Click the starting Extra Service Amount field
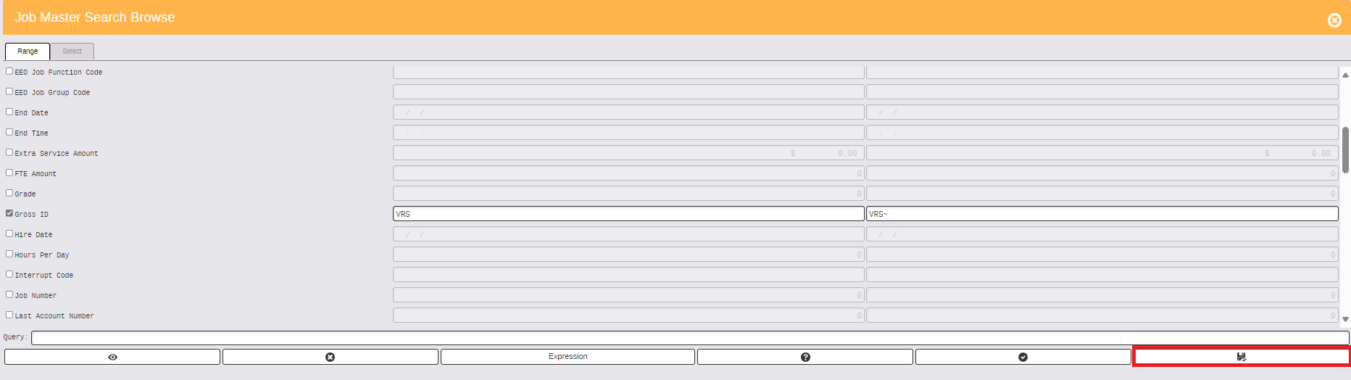This screenshot has width=1351, height=380. pyautogui.click(x=628, y=153)
